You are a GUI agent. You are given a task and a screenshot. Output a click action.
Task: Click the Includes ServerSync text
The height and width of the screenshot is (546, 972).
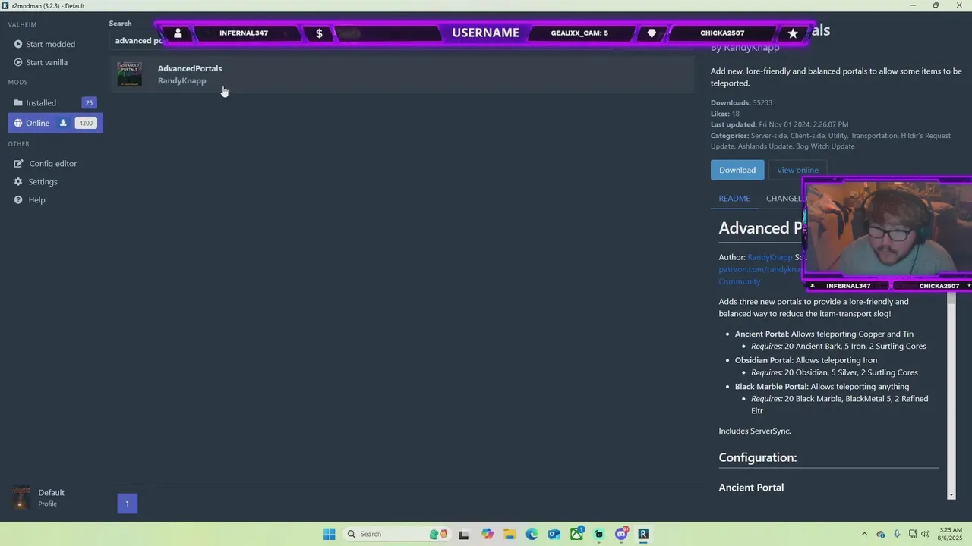click(x=755, y=431)
